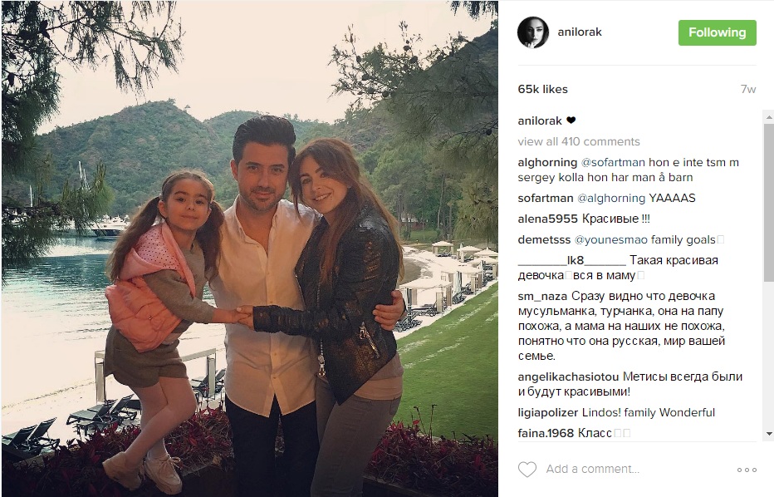Image resolution: width=774 pixels, height=497 pixels.
Task: Open the ligiapolizer commenter profile
Action: pos(547,412)
